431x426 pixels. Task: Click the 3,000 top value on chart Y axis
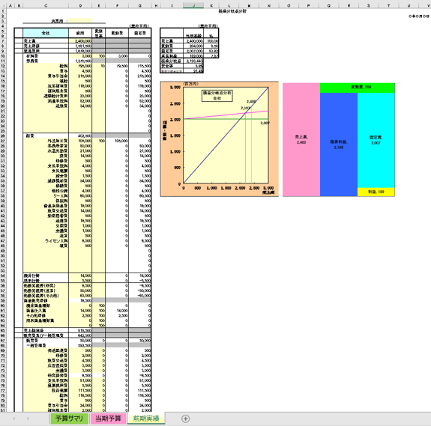[175, 88]
